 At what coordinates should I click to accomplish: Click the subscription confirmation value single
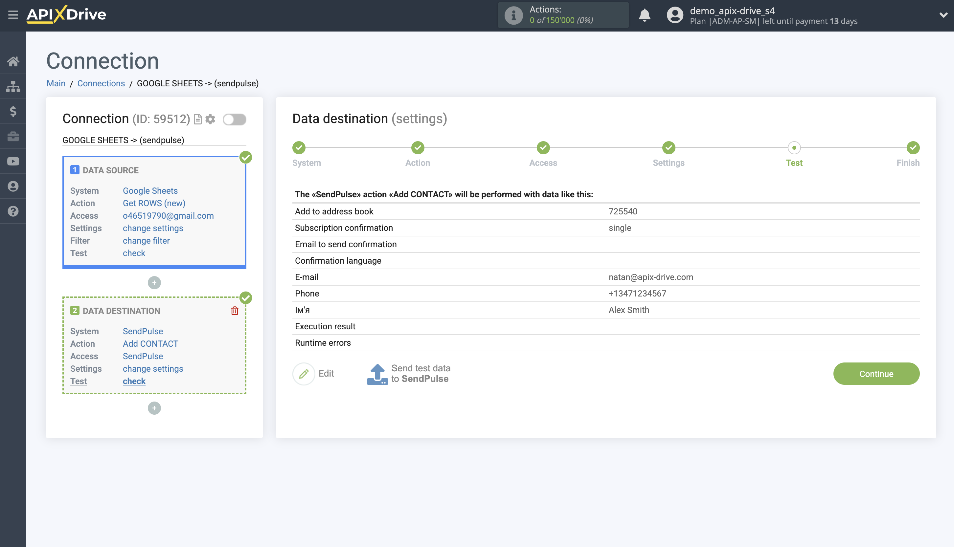(x=620, y=228)
